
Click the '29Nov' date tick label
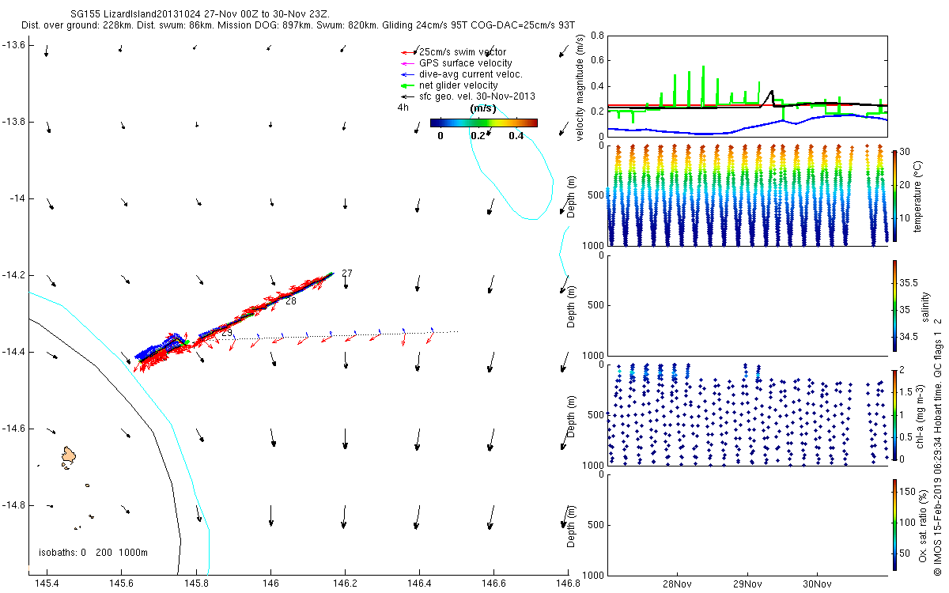[x=747, y=584]
